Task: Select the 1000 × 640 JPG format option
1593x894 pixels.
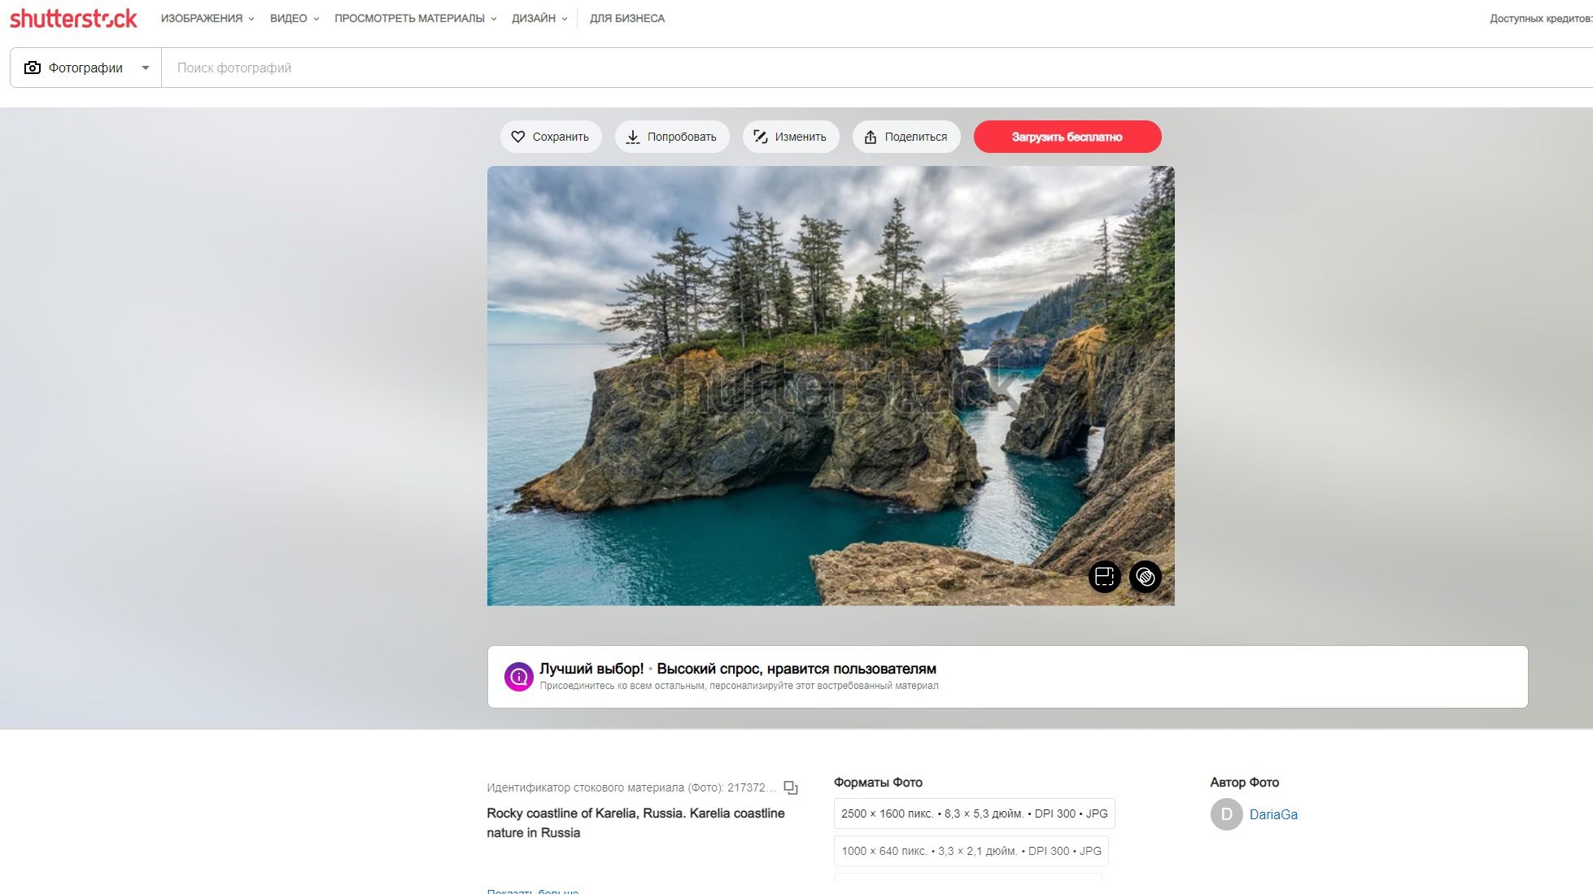Action: click(971, 851)
